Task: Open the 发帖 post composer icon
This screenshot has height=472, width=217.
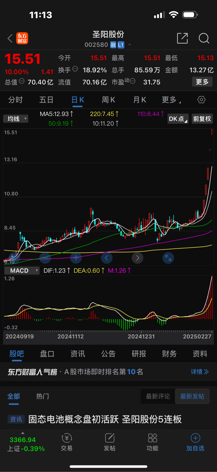Action: [110, 442]
